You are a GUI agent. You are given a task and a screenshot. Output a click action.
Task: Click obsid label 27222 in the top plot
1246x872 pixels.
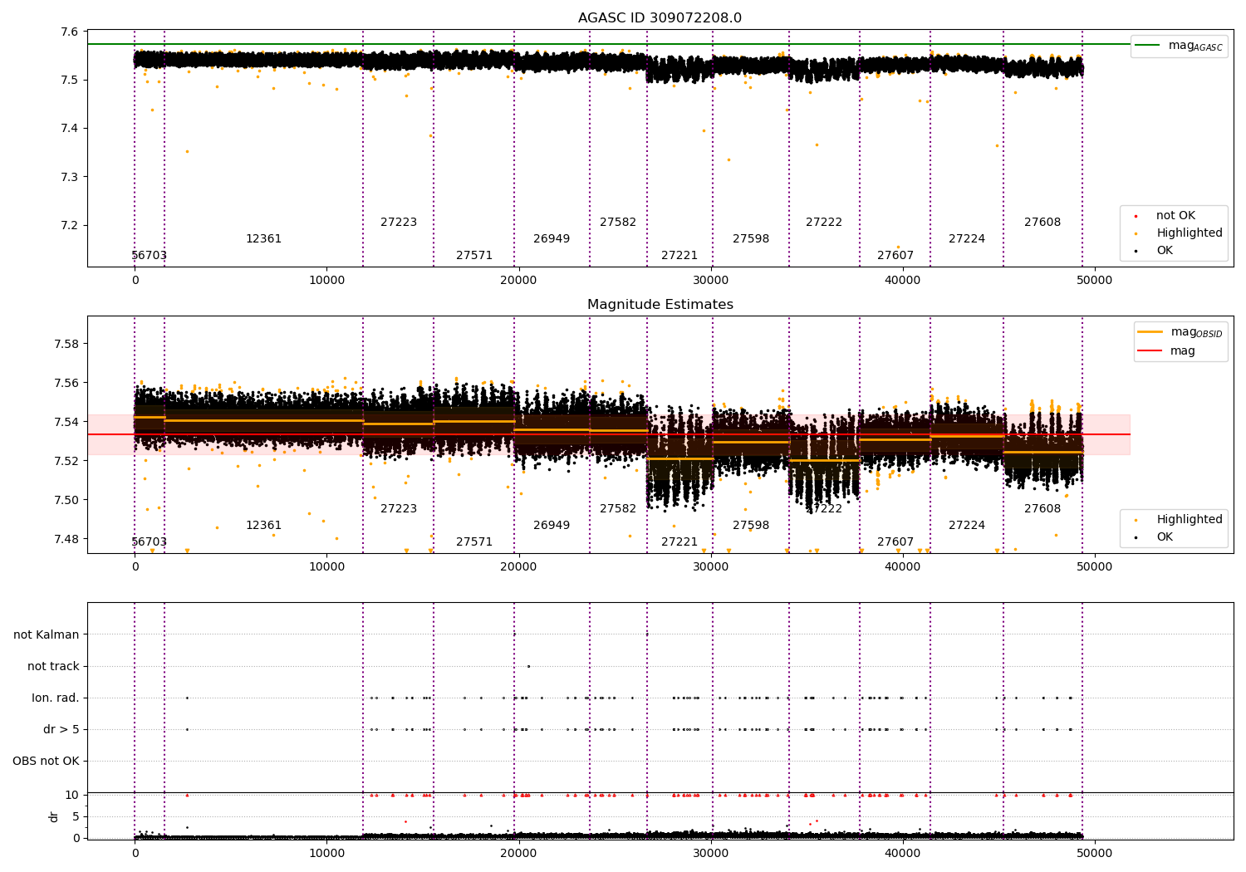click(x=824, y=222)
